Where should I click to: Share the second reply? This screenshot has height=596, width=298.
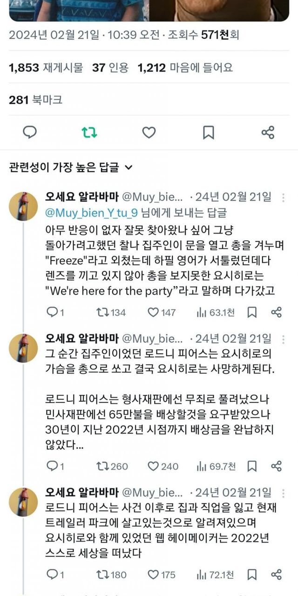276,466
